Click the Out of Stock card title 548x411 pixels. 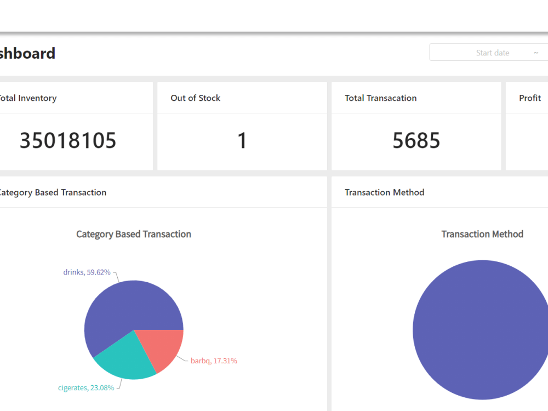pyautogui.click(x=196, y=98)
